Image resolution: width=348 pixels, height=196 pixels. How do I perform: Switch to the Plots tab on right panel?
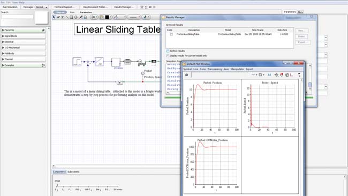click(x=300, y=12)
